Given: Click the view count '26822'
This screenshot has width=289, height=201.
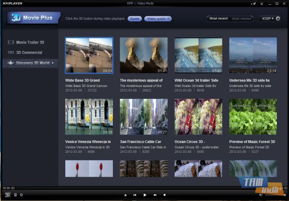Looking at the screenshot, I should (x=146, y=90).
